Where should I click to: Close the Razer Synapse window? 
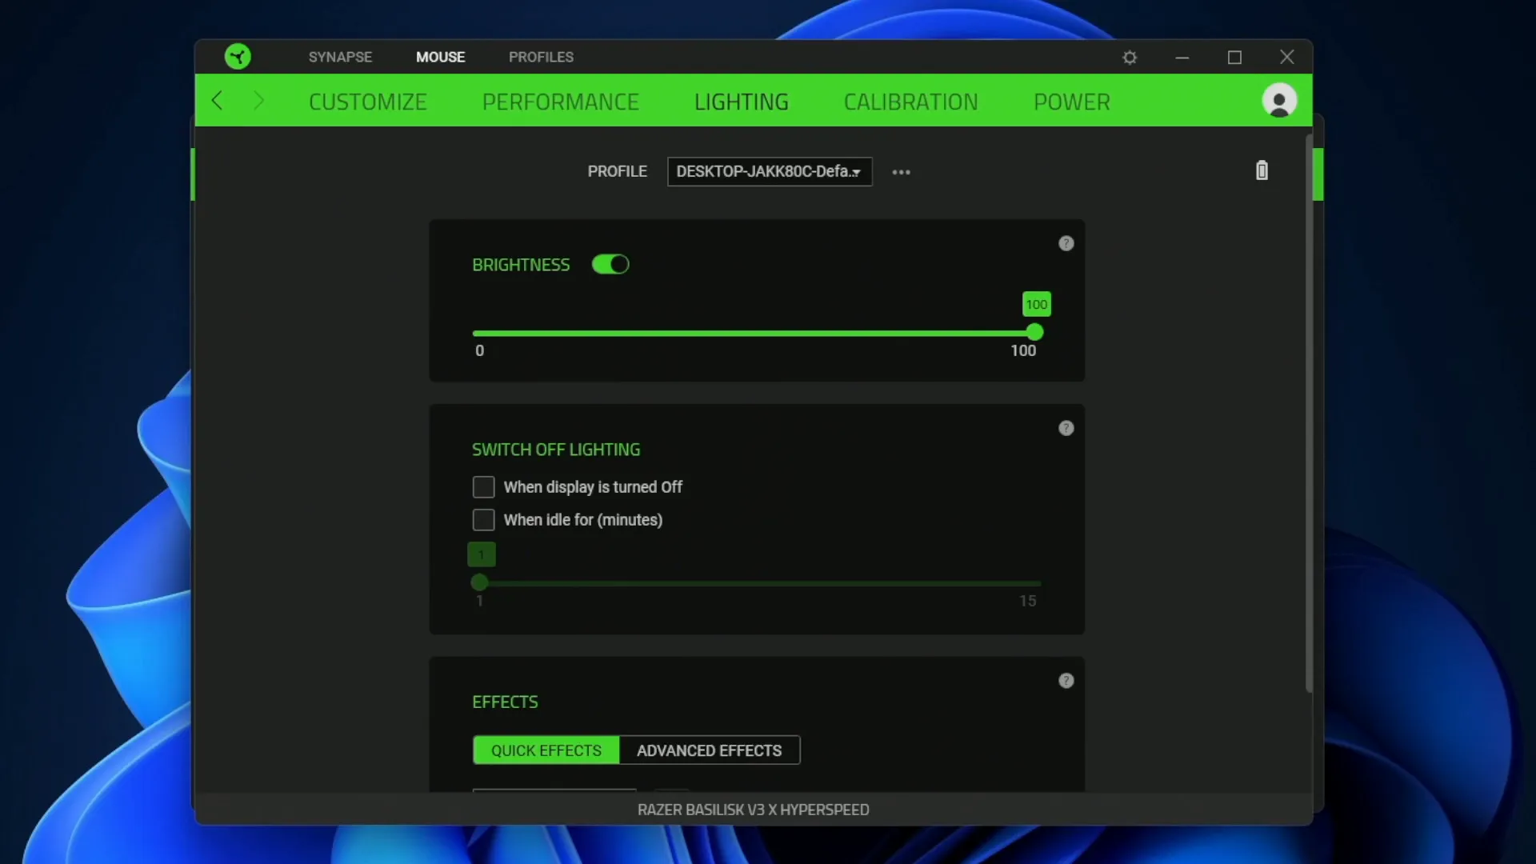1287,57
